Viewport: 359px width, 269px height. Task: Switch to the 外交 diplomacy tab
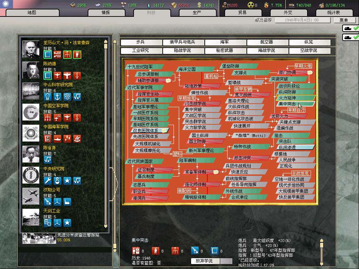287,13
